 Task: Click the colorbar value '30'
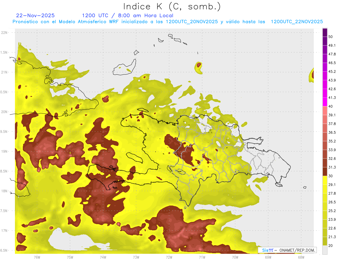tap(331, 176)
